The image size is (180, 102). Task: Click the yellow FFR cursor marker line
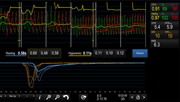(93, 25)
